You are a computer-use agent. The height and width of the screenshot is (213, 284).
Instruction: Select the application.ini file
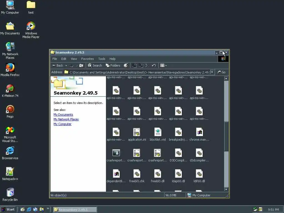(137, 135)
